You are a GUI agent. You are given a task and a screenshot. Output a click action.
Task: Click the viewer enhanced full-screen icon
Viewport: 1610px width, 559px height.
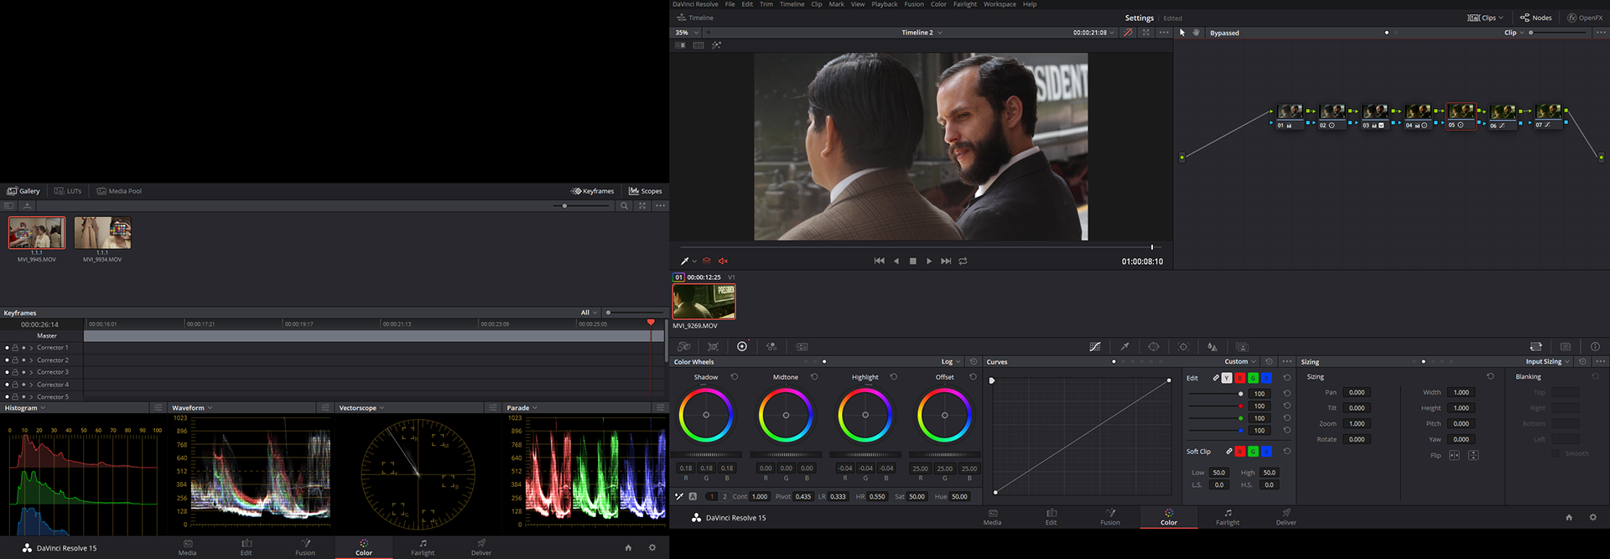click(1146, 33)
